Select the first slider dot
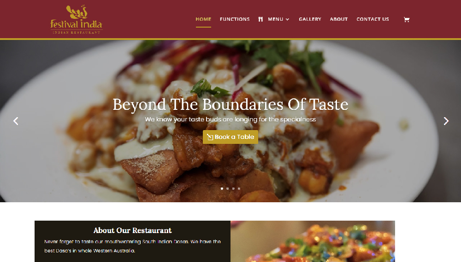 pyautogui.click(x=222, y=188)
